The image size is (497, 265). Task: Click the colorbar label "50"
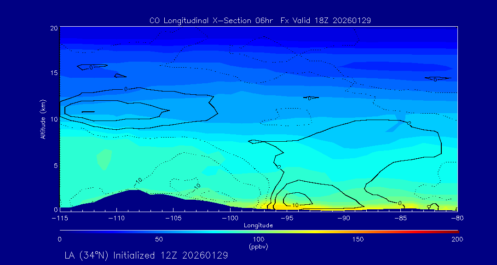tap(159, 239)
